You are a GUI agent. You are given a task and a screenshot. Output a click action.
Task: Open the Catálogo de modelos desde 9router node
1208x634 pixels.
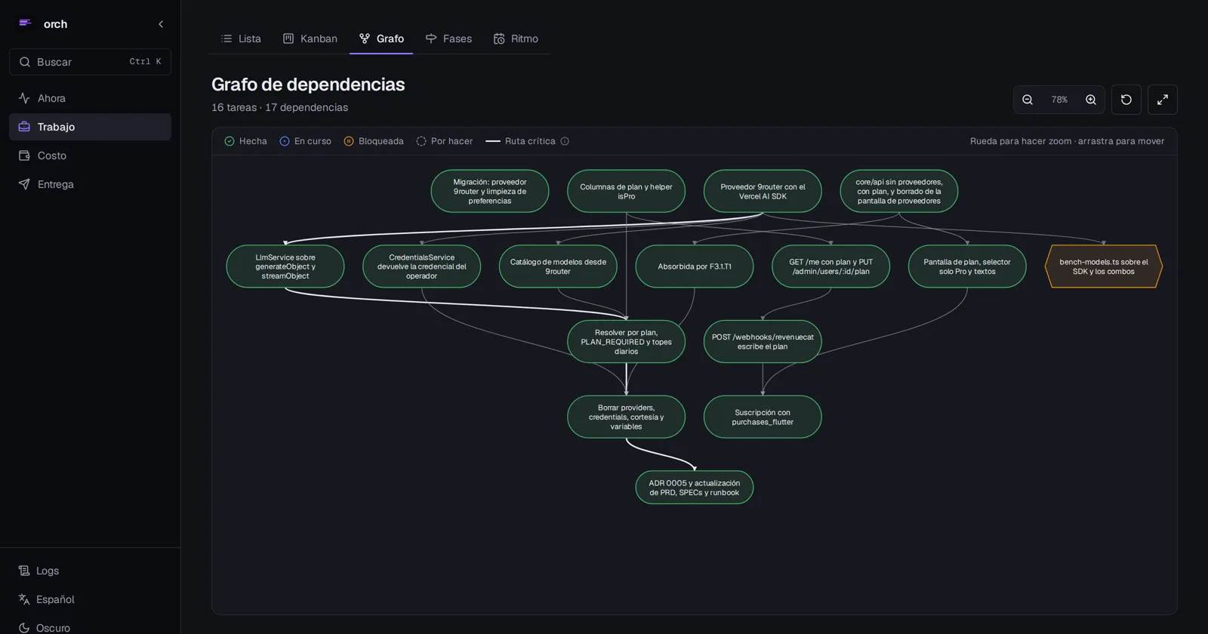click(x=558, y=266)
